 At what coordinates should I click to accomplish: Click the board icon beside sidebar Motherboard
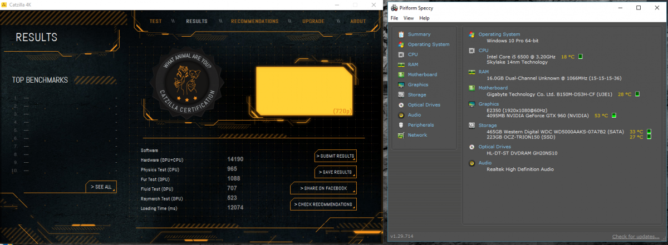401,74
